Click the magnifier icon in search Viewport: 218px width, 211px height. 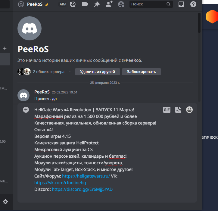168,4
